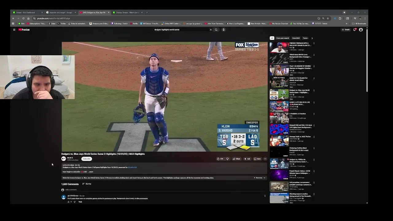The image size is (393, 221).
Task: Click the Share button under the video
Action: click(x=236, y=159)
